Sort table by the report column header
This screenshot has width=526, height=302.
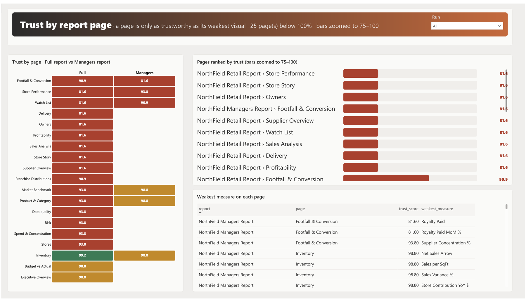[204, 209]
